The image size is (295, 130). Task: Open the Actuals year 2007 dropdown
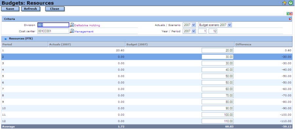pos(189,25)
